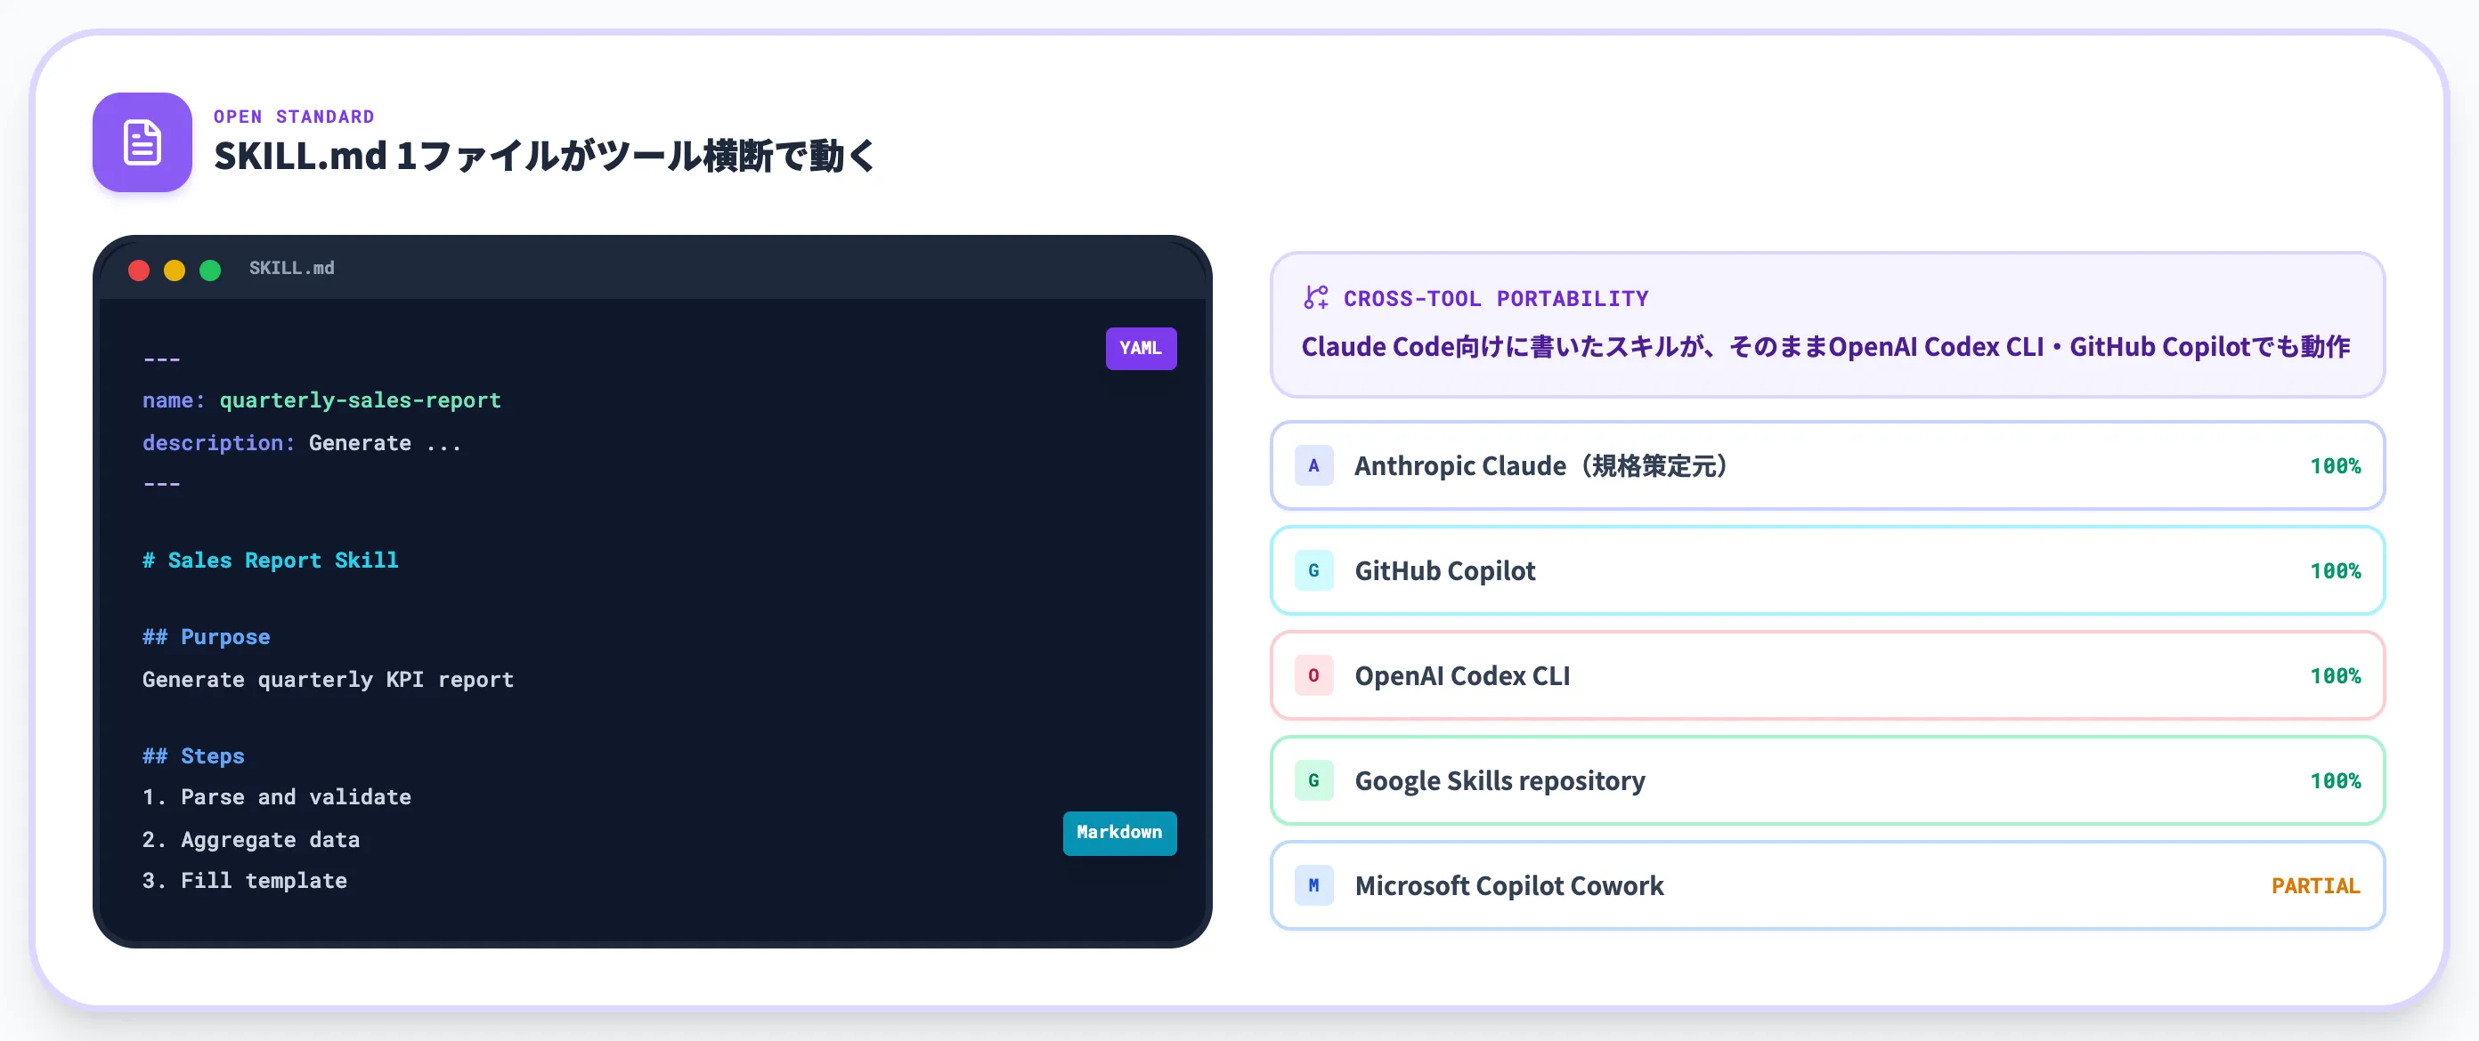Click the OPEN STANDARD label
The width and height of the screenshot is (2479, 1041).
point(294,117)
